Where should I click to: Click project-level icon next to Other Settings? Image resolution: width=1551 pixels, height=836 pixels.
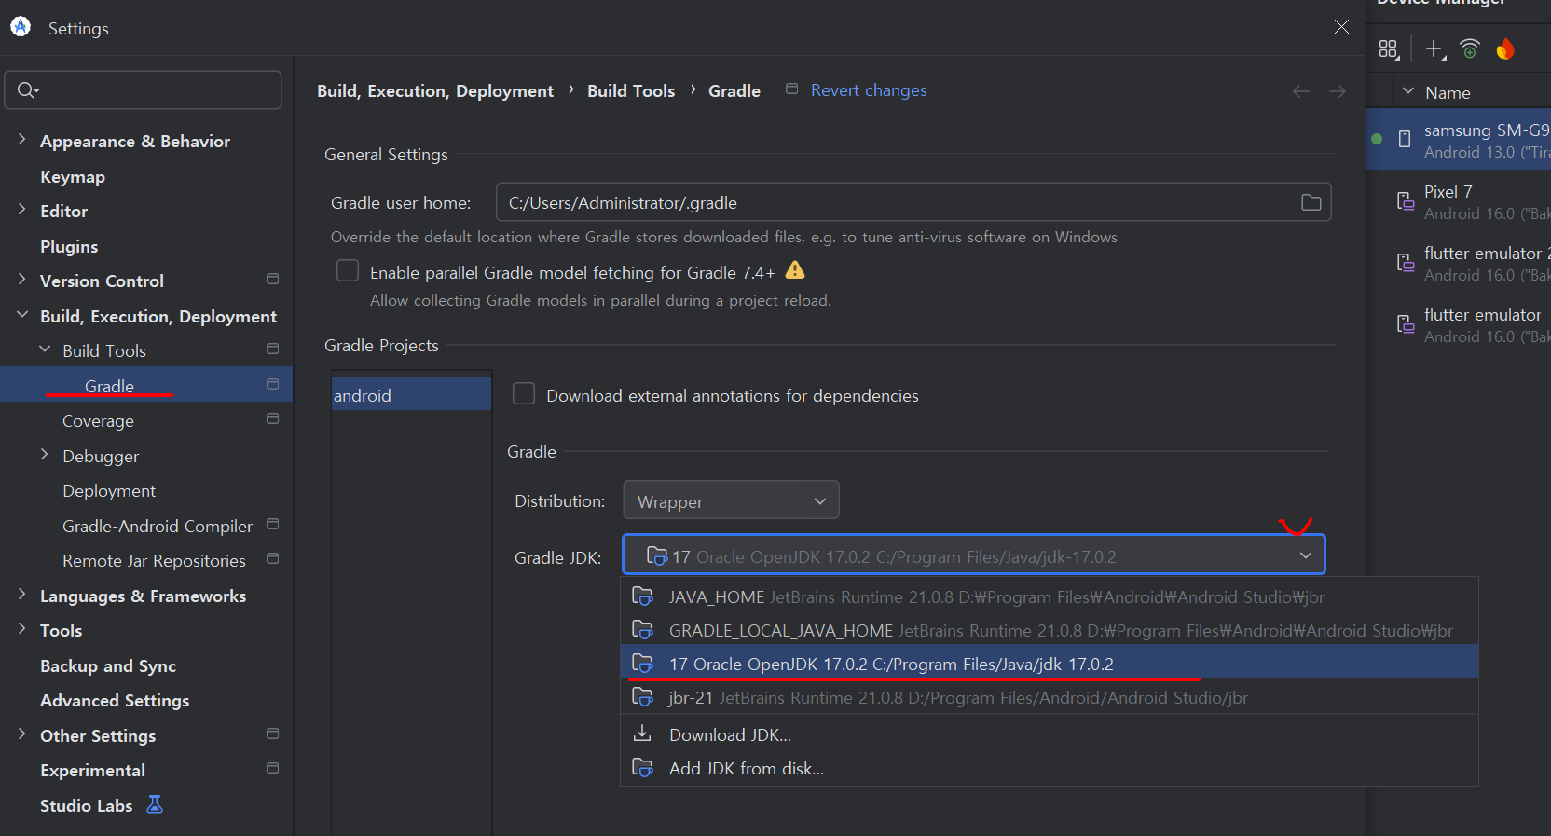(272, 733)
